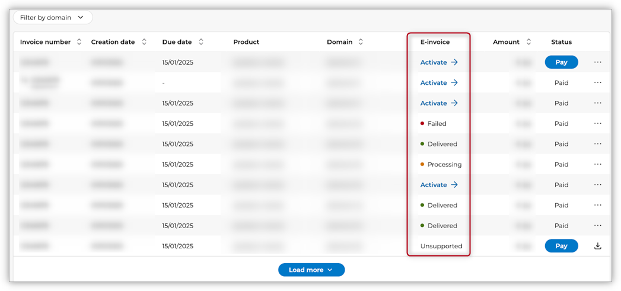Screen dimensions: 621x291
Task: Sort by Amount column arrows
Action: (528, 42)
